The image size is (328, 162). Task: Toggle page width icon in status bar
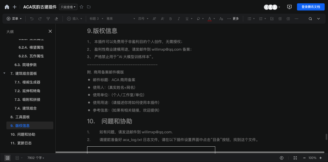(17, 158)
